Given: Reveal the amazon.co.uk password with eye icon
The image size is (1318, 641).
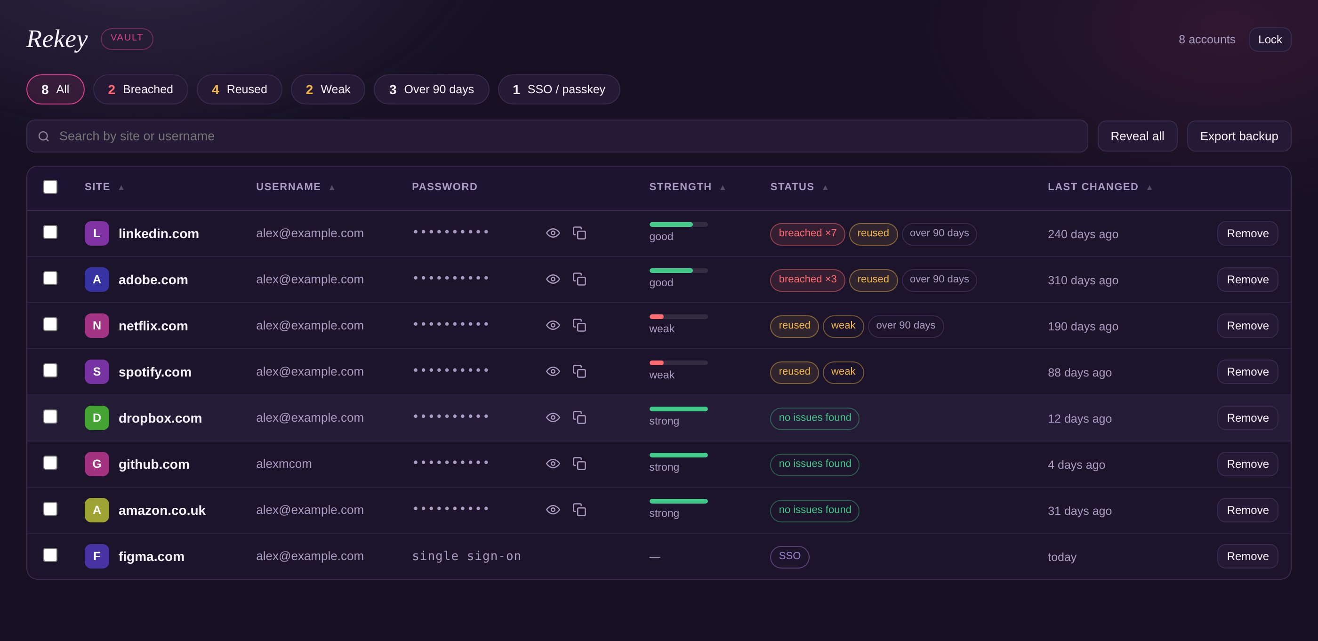Looking at the screenshot, I should [553, 510].
